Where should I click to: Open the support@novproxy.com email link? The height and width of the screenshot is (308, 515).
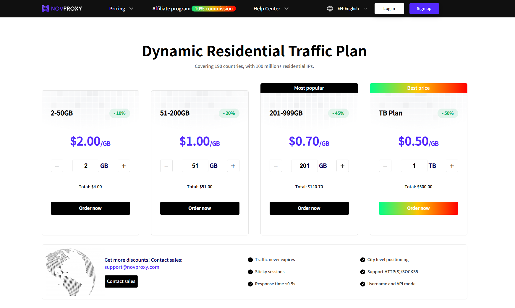(132, 267)
